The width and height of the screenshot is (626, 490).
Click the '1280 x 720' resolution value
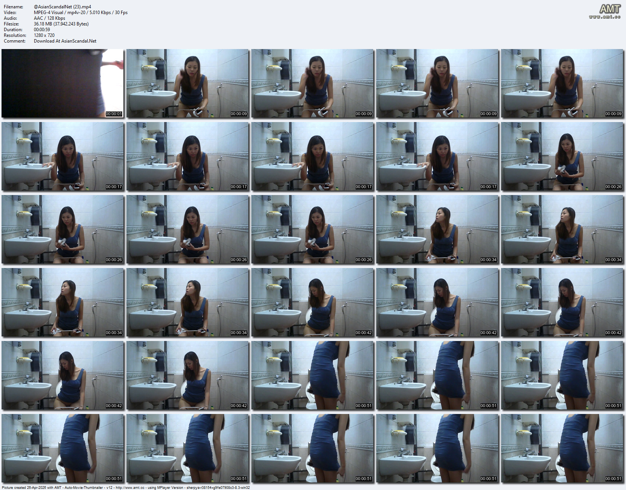44,35
